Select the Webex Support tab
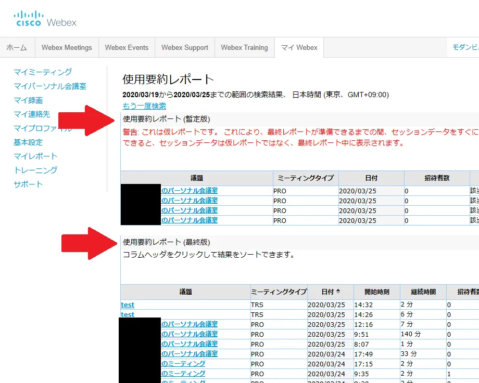Image resolution: width=479 pixels, height=383 pixels. point(184,47)
